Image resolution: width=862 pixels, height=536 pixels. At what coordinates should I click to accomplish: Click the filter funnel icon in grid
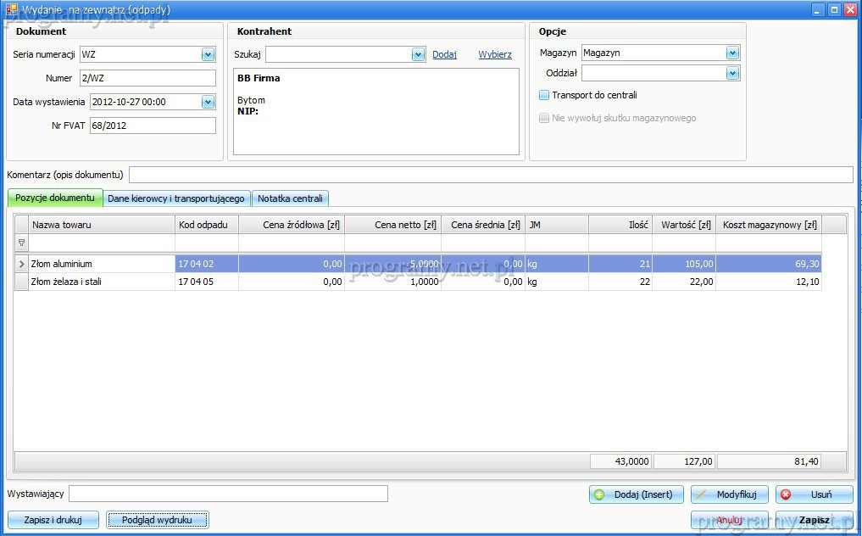(22, 243)
